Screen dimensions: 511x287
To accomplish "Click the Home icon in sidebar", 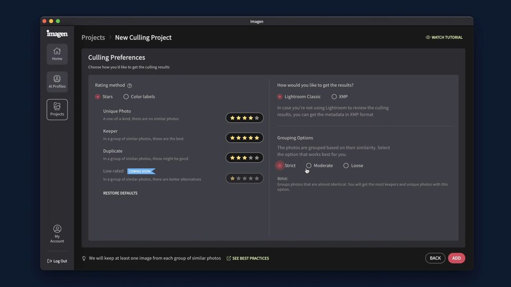I will [57, 52].
